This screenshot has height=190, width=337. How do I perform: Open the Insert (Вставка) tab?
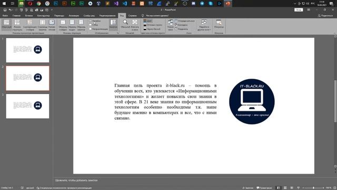click(x=29, y=15)
